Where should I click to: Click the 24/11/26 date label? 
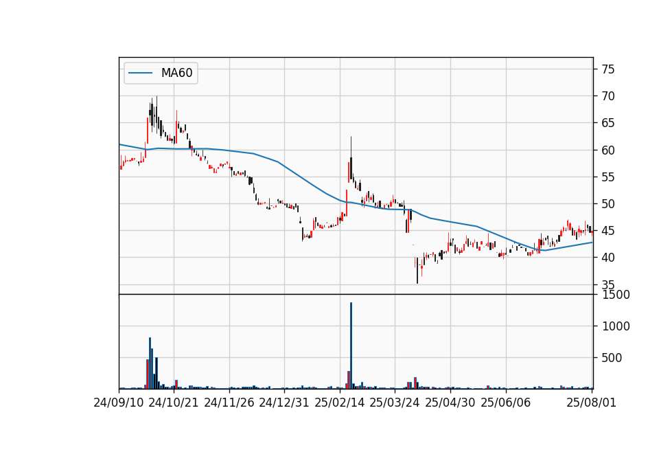229,403
